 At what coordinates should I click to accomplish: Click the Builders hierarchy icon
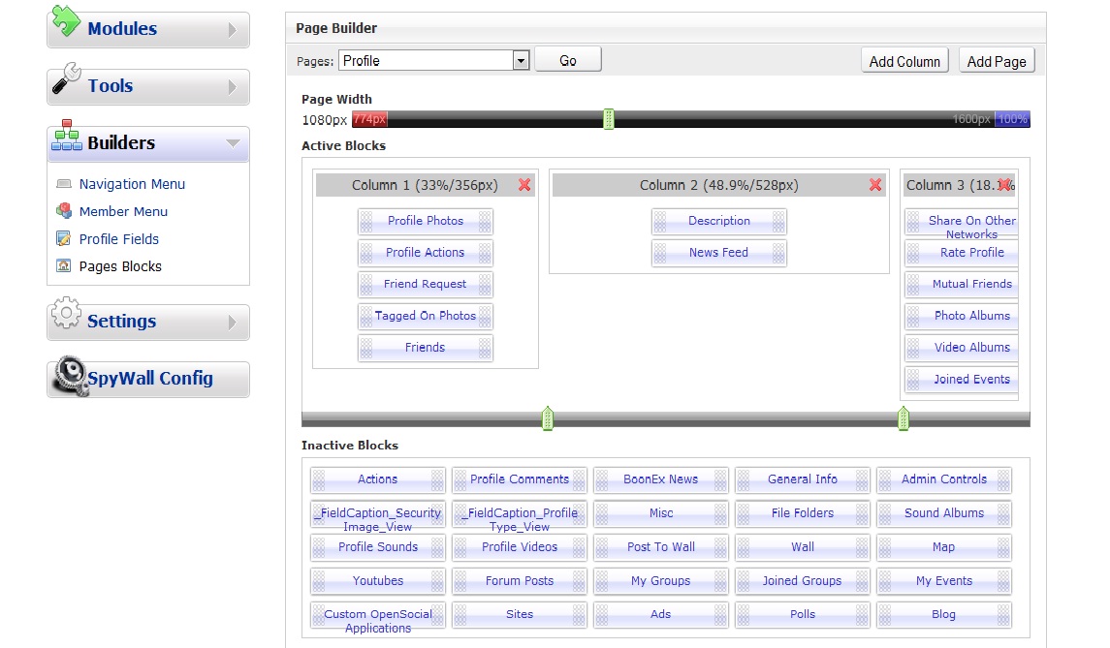[67, 135]
